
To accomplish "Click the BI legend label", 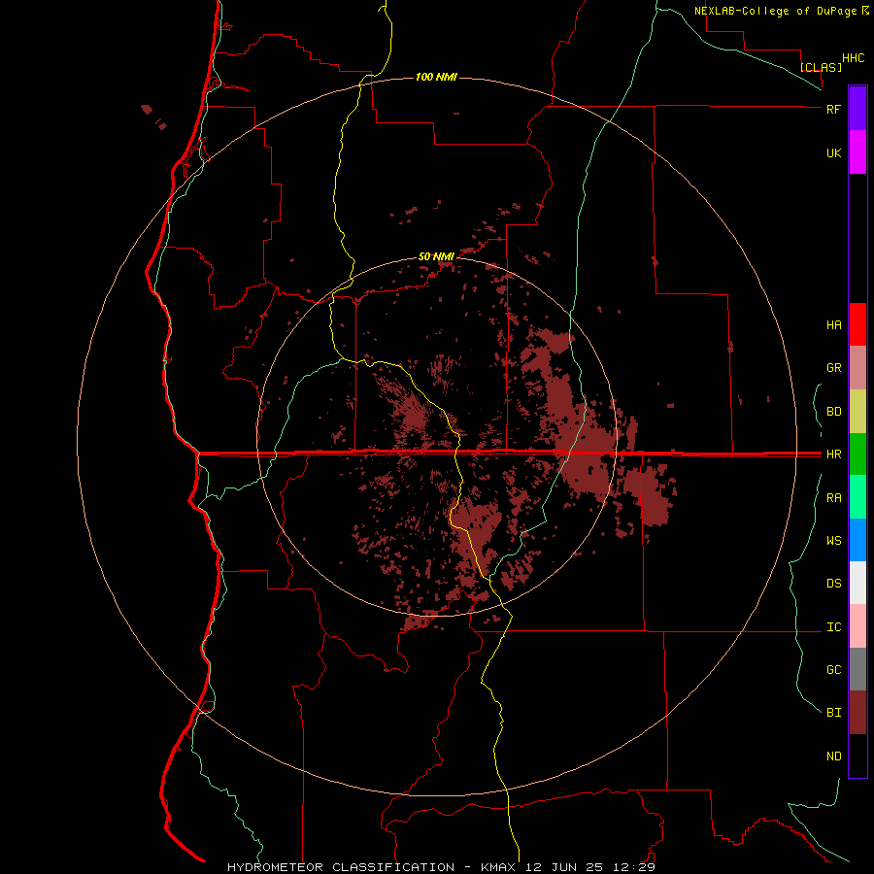I will pos(833,713).
